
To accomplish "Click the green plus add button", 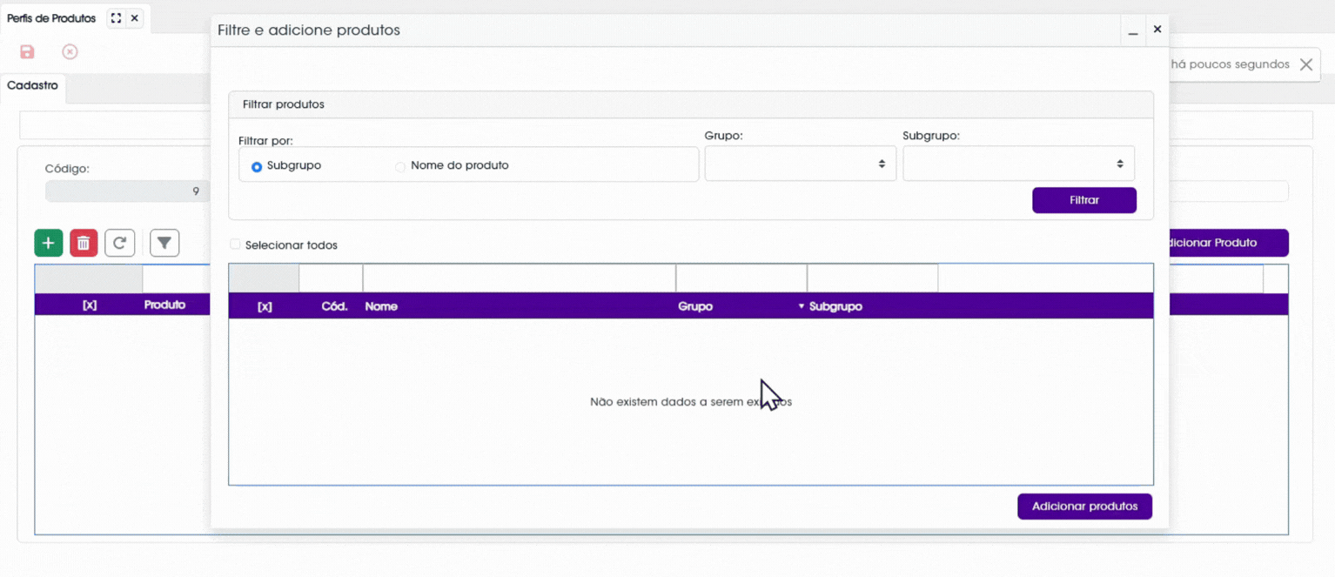I will point(49,243).
